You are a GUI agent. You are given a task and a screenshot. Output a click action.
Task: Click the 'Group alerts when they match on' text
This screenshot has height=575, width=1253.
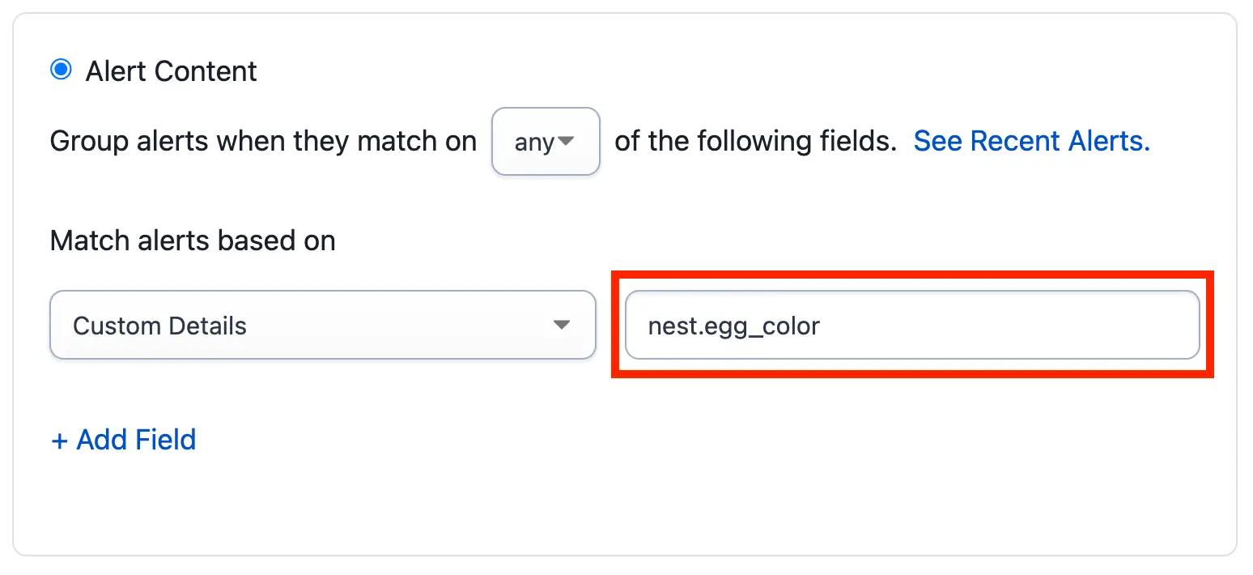coord(263,142)
